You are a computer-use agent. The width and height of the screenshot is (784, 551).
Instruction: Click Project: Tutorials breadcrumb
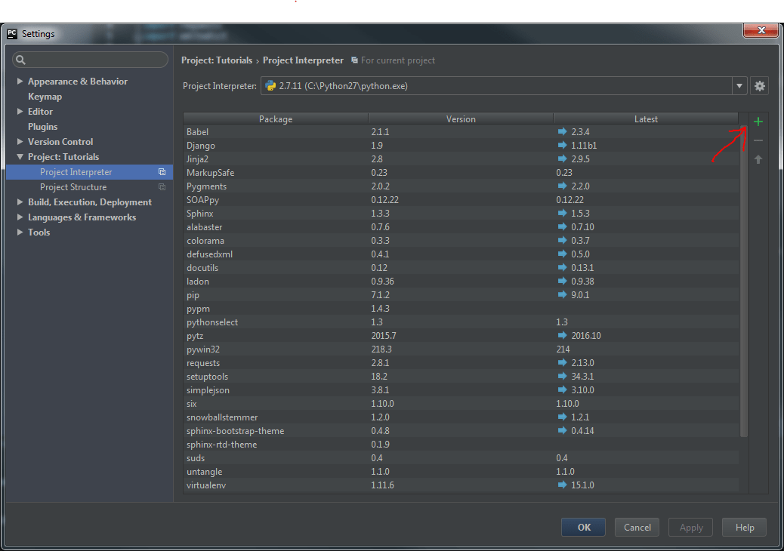(x=217, y=60)
